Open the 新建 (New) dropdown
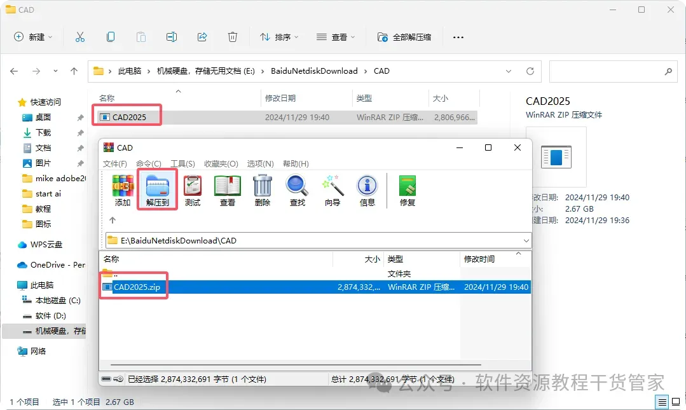This screenshot has height=410, width=686. click(33, 38)
